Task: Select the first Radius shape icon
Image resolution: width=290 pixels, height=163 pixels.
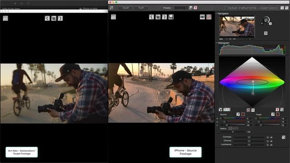Action: [230, 129]
